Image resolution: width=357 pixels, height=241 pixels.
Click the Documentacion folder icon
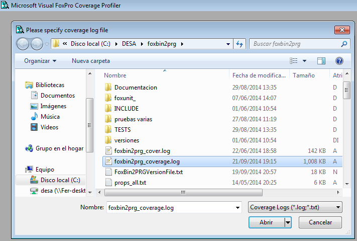(x=108, y=87)
